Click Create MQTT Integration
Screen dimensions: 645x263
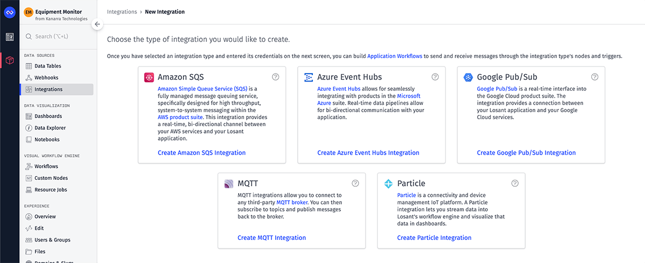pyautogui.click(x=271, y=238)
